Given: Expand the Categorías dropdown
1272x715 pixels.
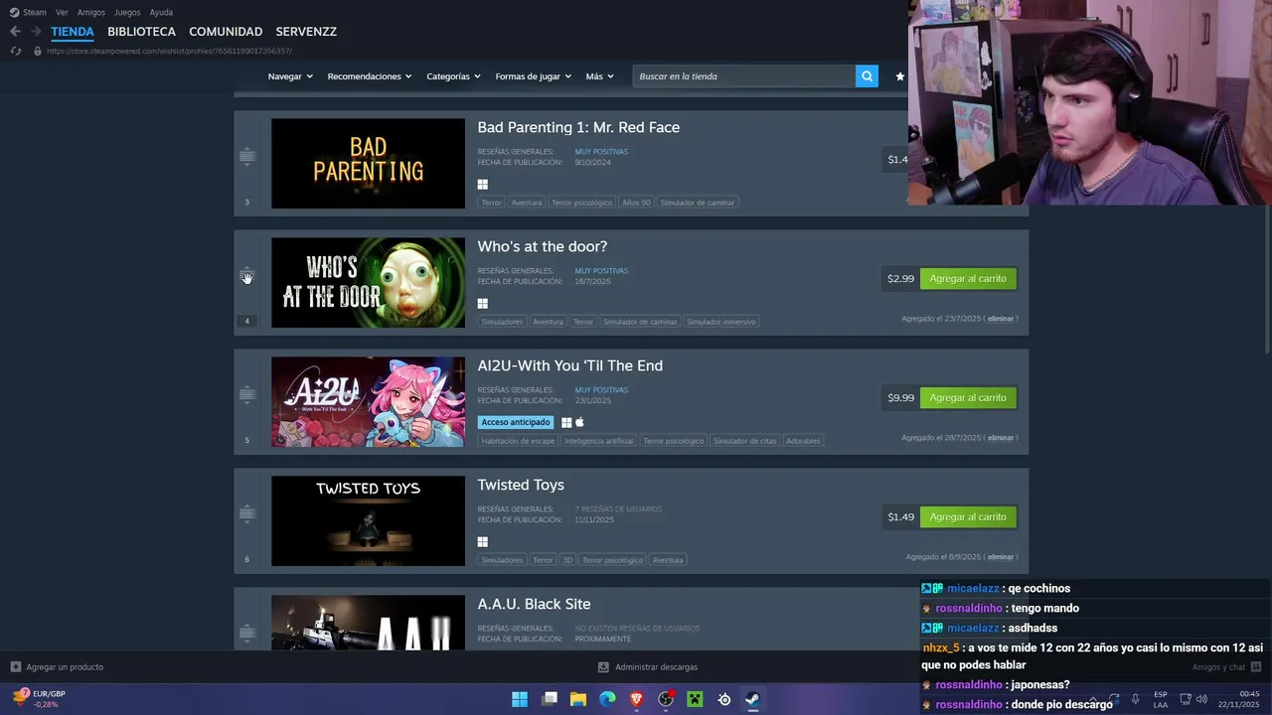Looking at the screenshot, I should [453, 76].
